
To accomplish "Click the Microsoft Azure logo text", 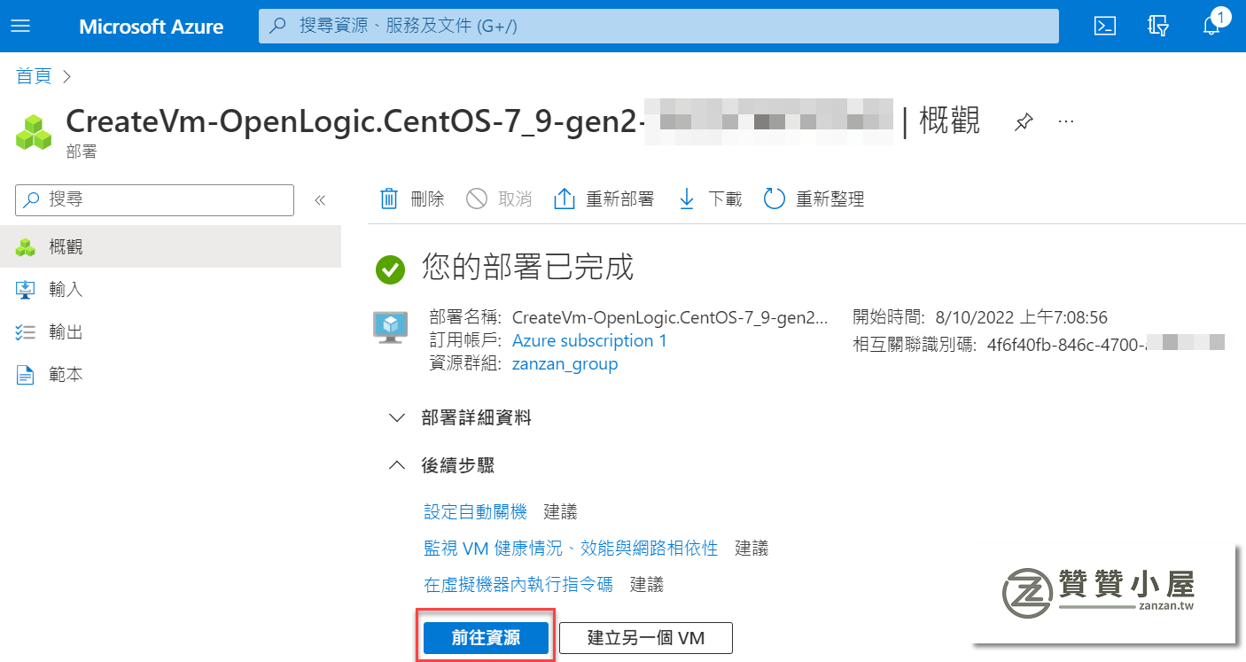I will coord(152,27).
